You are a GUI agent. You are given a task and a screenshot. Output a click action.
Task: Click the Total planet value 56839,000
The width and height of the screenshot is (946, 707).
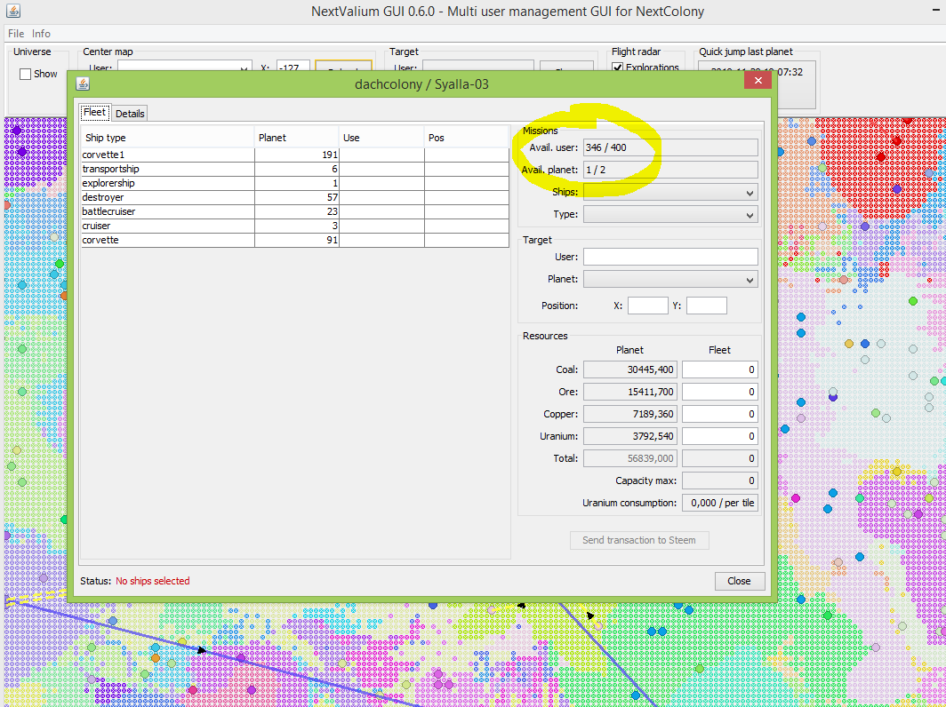click(629, 458)
